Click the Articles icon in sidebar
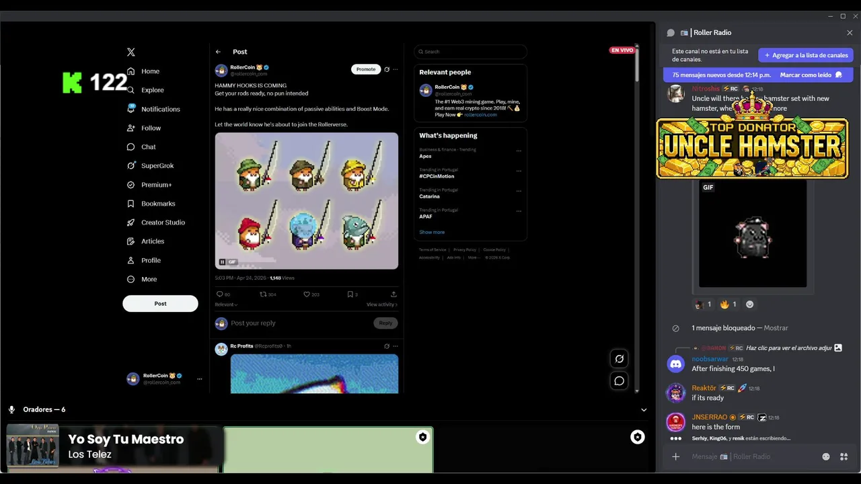This screenshot has height=484, width=861. (x=130, y=241)
